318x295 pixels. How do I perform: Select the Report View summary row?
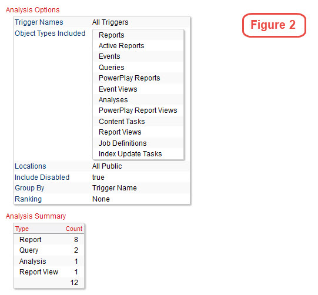pyautogui.click(x=49, y=272)
